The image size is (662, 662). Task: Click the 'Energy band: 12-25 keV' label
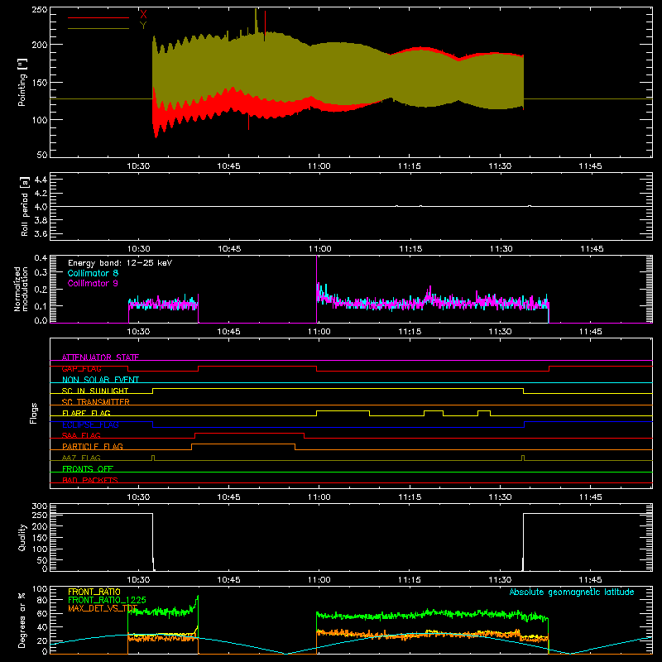[x=120, y=263]
